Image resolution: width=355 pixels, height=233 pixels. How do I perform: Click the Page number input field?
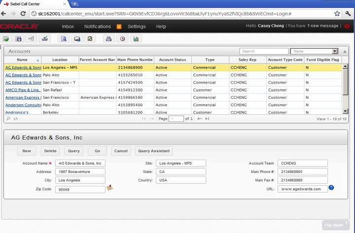[176, 118]
